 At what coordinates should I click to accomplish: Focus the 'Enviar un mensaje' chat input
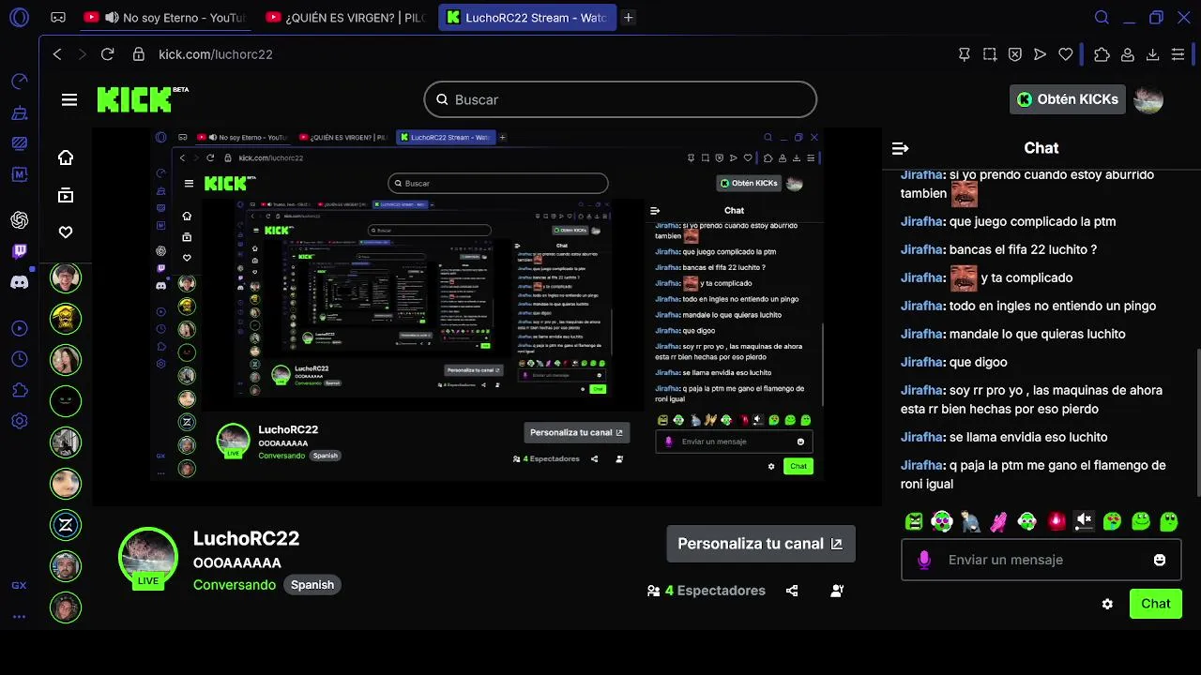tap(1041, 560)
